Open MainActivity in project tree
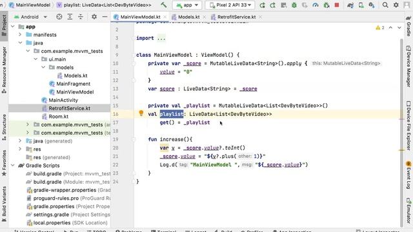 [x=63, y=100]
